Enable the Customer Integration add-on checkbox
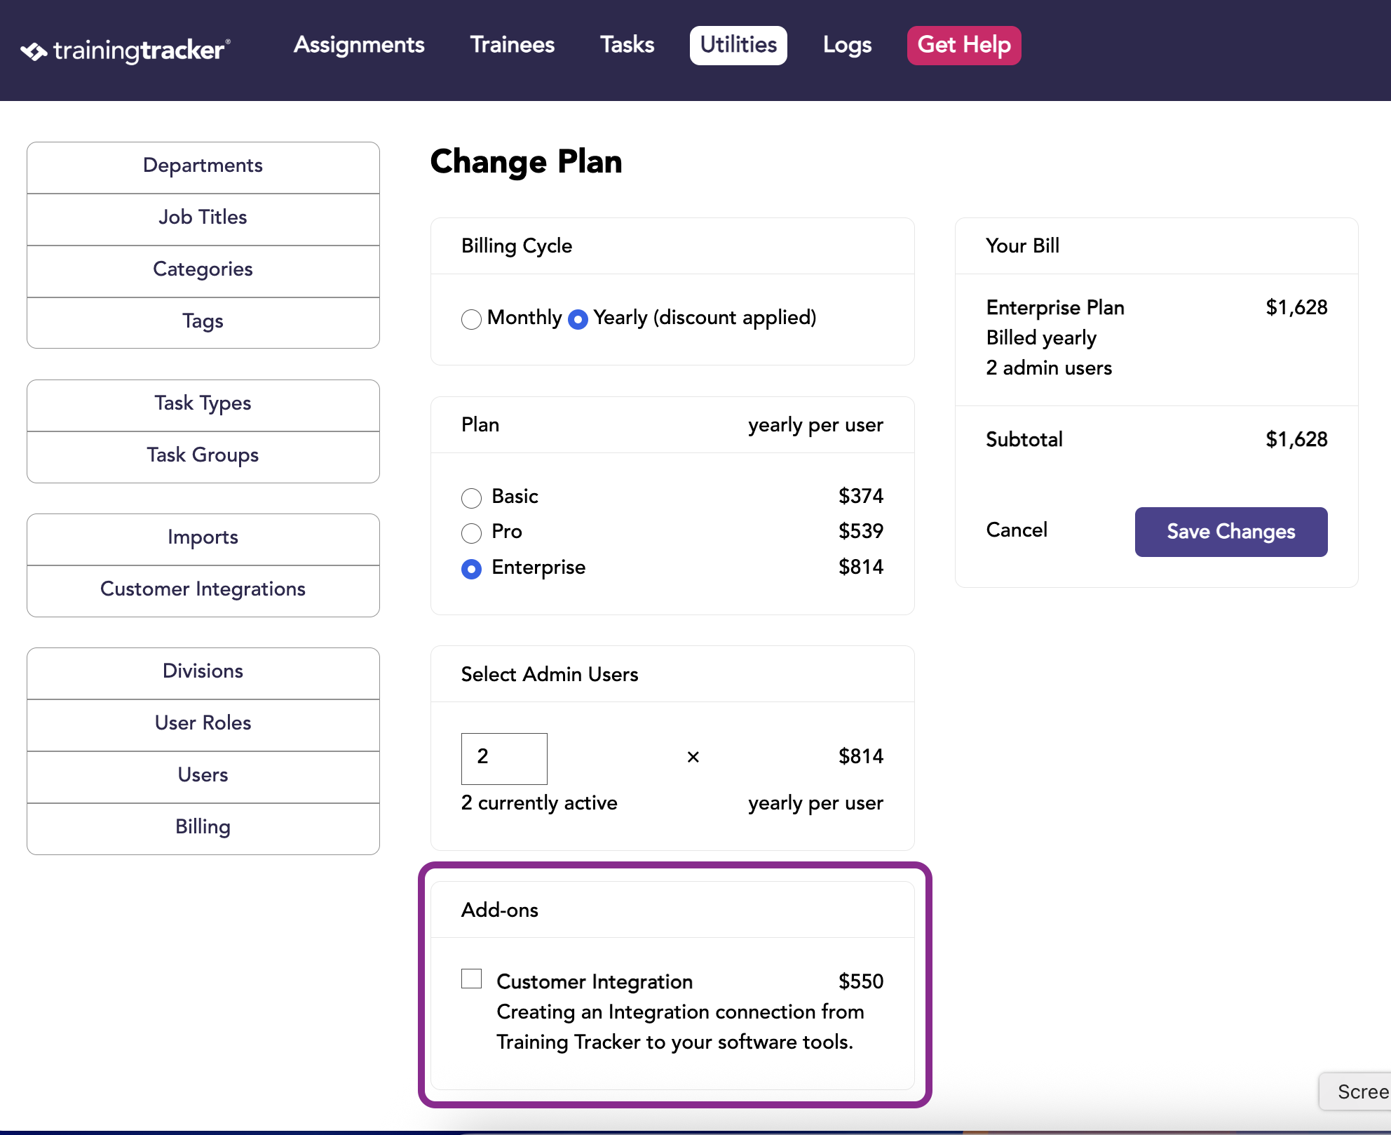The width and height of the screenshot is (1391, 1135). click(471, 979)
